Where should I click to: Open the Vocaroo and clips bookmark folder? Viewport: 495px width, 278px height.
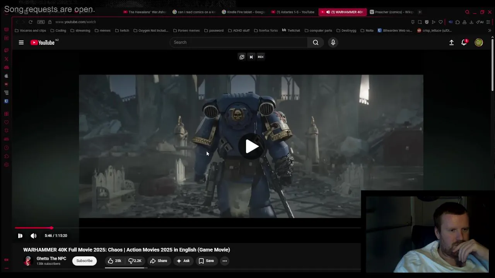point(30,31)
